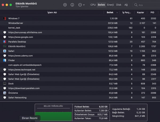Select the kernel_task process name
Image resolution: width=160 pixels, height=122 pixels.
click(x=14, y=28)
